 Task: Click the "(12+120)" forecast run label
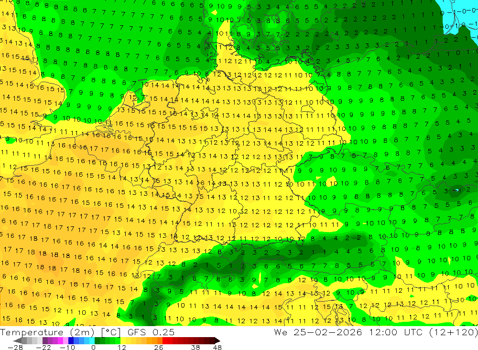[x=454, y=332]
